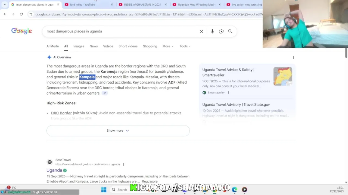The width and height of the screenshot is (348, 195).
Task: Open SafeTravel result three-dot menu
Action: click(123, 164)
